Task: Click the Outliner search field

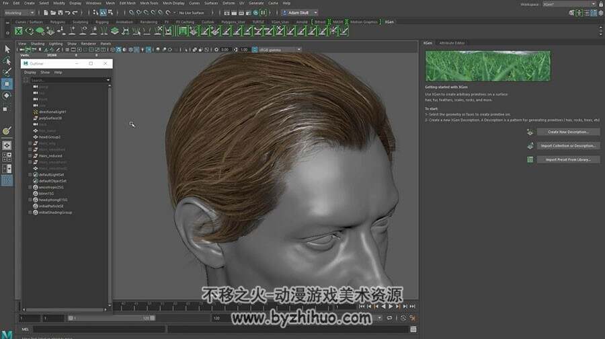Action: [x=68, y=80]
